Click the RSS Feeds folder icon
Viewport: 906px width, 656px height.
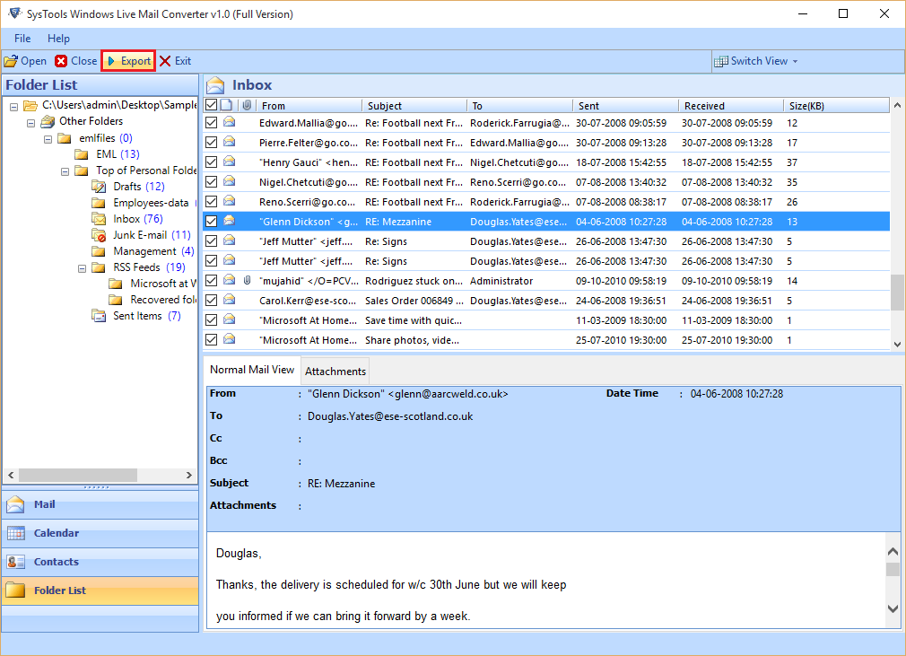click(x=99, y=267)
